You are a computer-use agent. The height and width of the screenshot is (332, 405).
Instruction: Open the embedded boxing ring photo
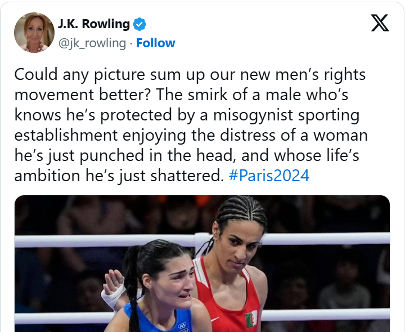click(x=202, y=263)
